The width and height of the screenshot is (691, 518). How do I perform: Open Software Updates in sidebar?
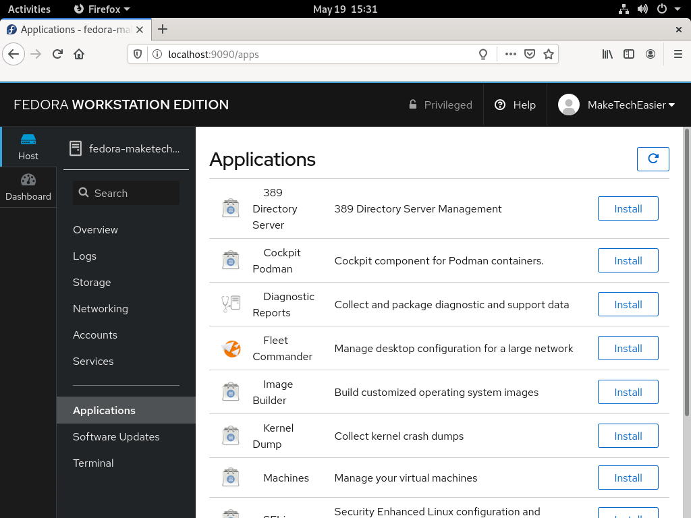pos(116,436)
